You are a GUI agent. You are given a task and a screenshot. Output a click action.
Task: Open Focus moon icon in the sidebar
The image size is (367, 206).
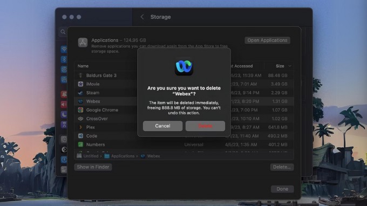(64, 114)
